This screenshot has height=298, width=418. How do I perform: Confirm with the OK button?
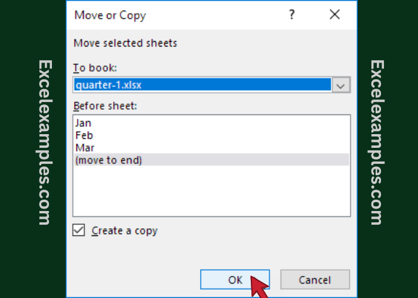click(235, 280)
